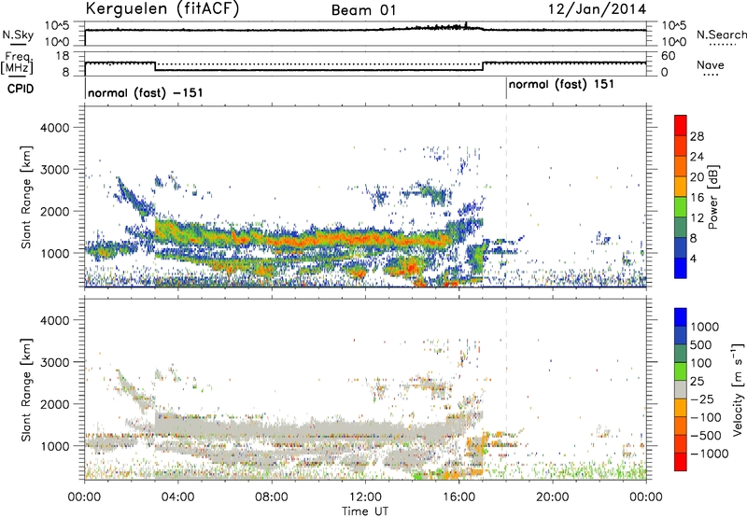Click the '100' velocity color bar label

(x=701, y=363)
